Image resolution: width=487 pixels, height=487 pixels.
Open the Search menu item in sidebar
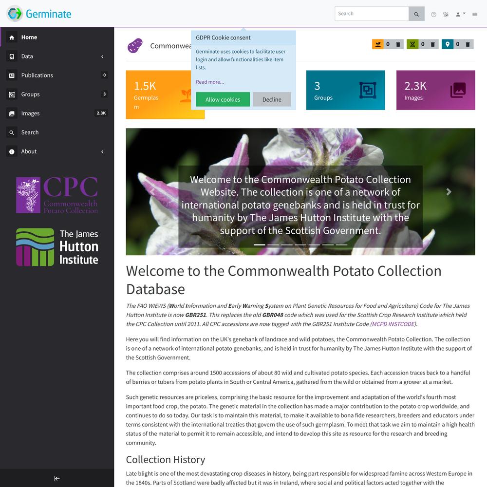(x=57, y=132)
